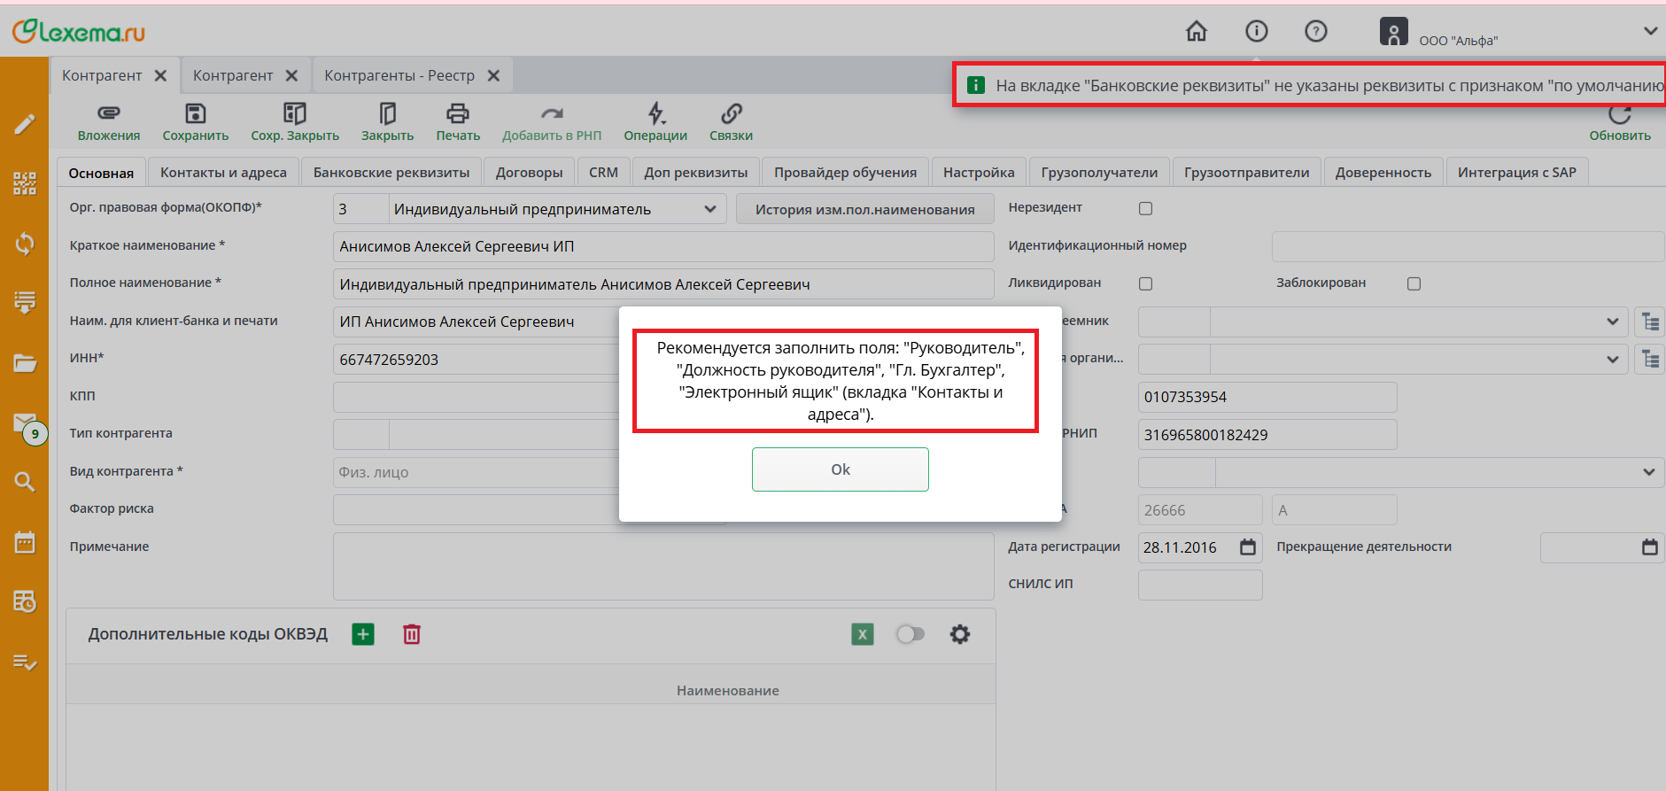This screenshot has width=1666, height=791.
Task: Open the Контакты и адреса tab
Action: click(223, 173)
